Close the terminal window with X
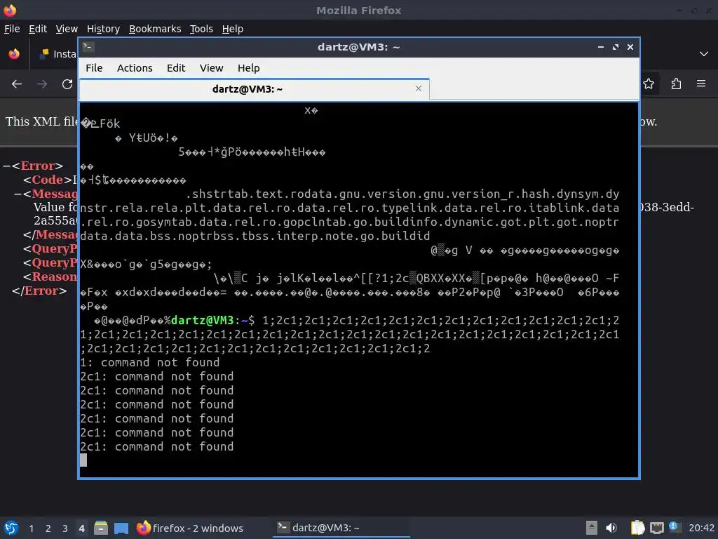718x539 pixels. [630, 47]
